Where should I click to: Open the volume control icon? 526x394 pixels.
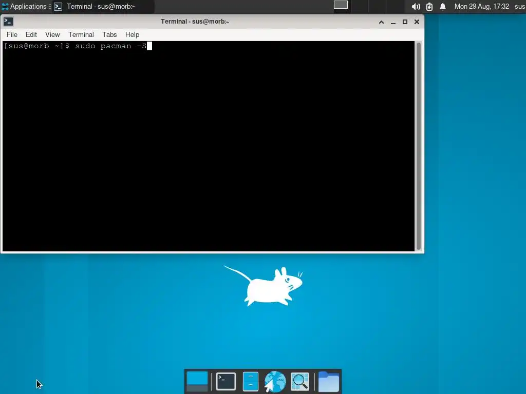[x=416, y=7]
